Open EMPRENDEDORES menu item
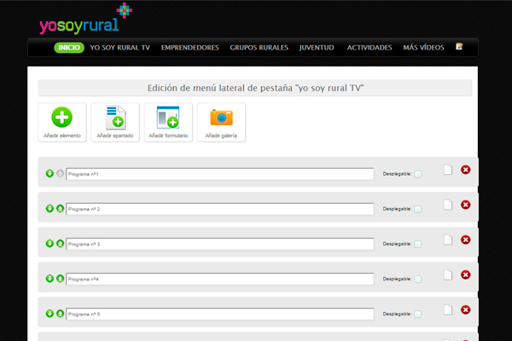The image size is (512, 341). tap(189, 48)
